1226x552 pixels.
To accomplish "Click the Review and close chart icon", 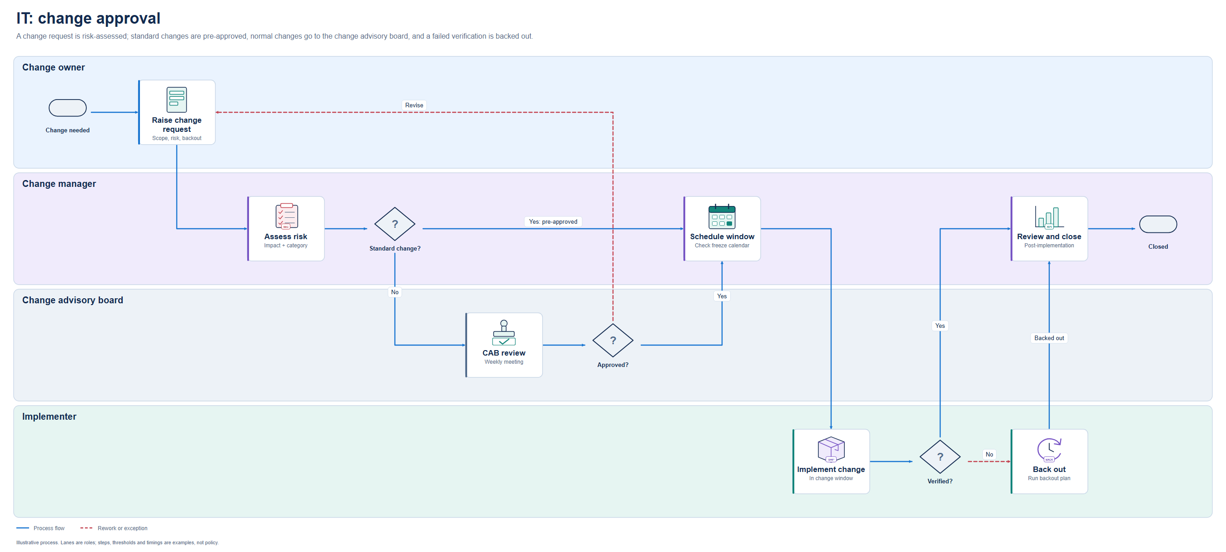I will coord(1049,216).
